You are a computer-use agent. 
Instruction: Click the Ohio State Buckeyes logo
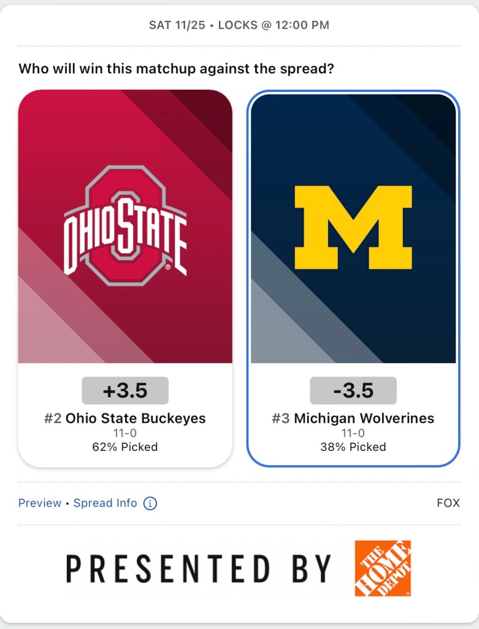[125, 225]
